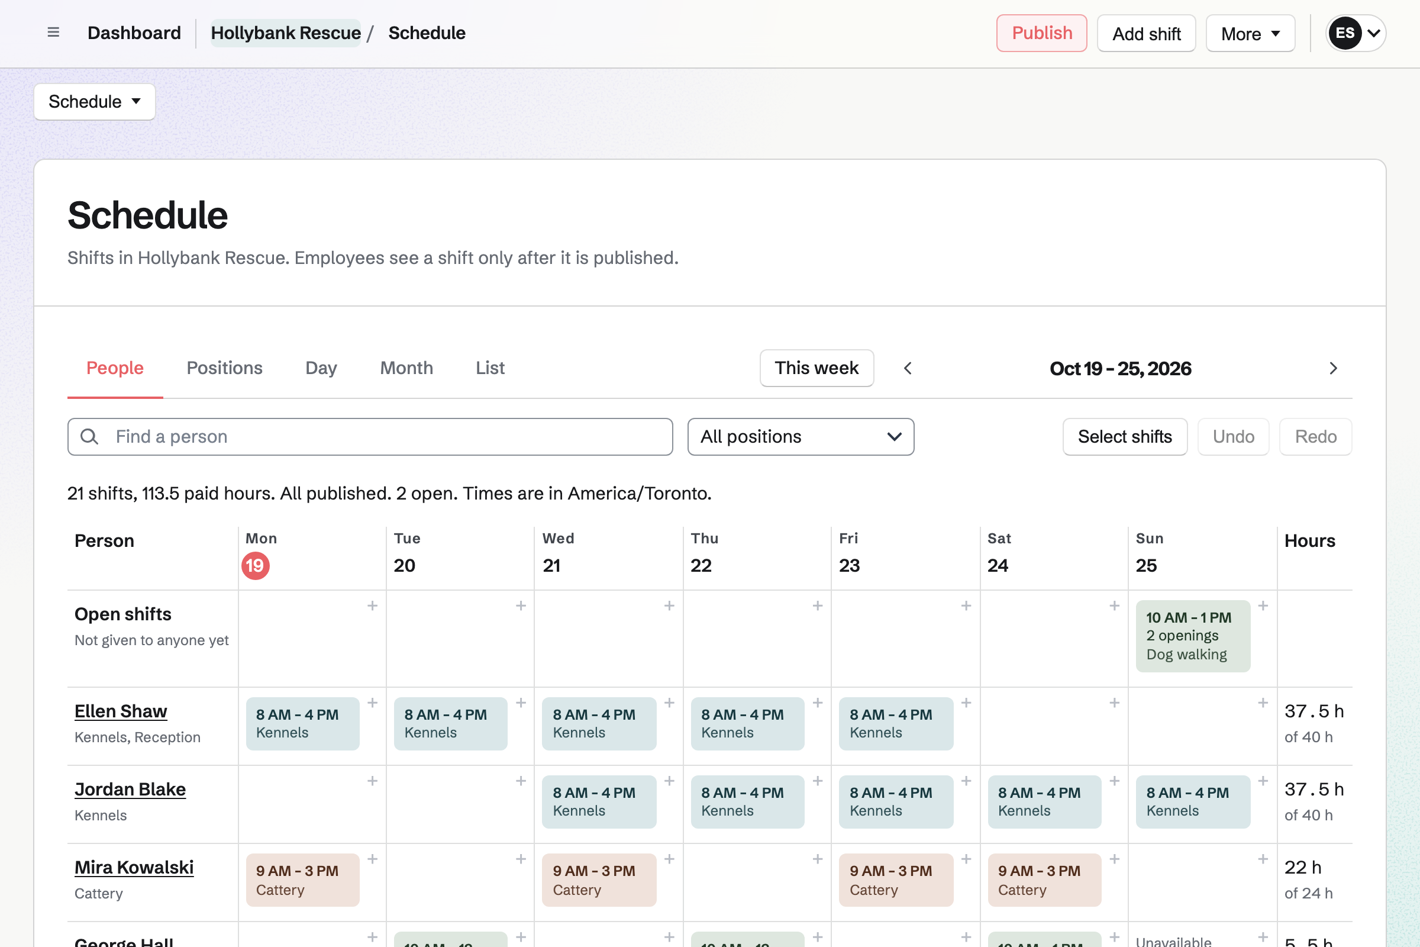Open Mira Kowalski's Monday Cattery shift

coord(302,880)
